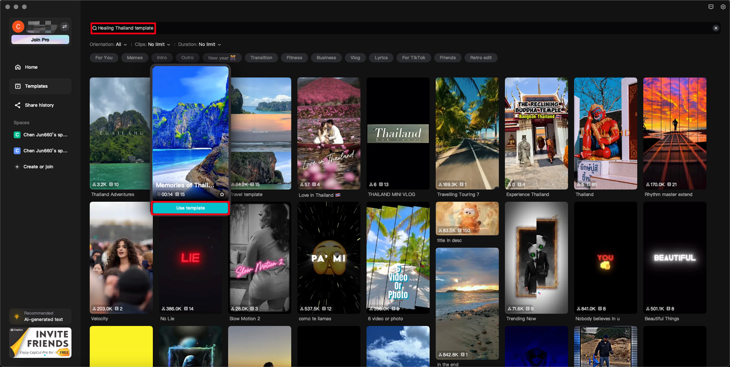
Task: Click the 'Beautiful Things' template title
Action: tap(662, 319)
